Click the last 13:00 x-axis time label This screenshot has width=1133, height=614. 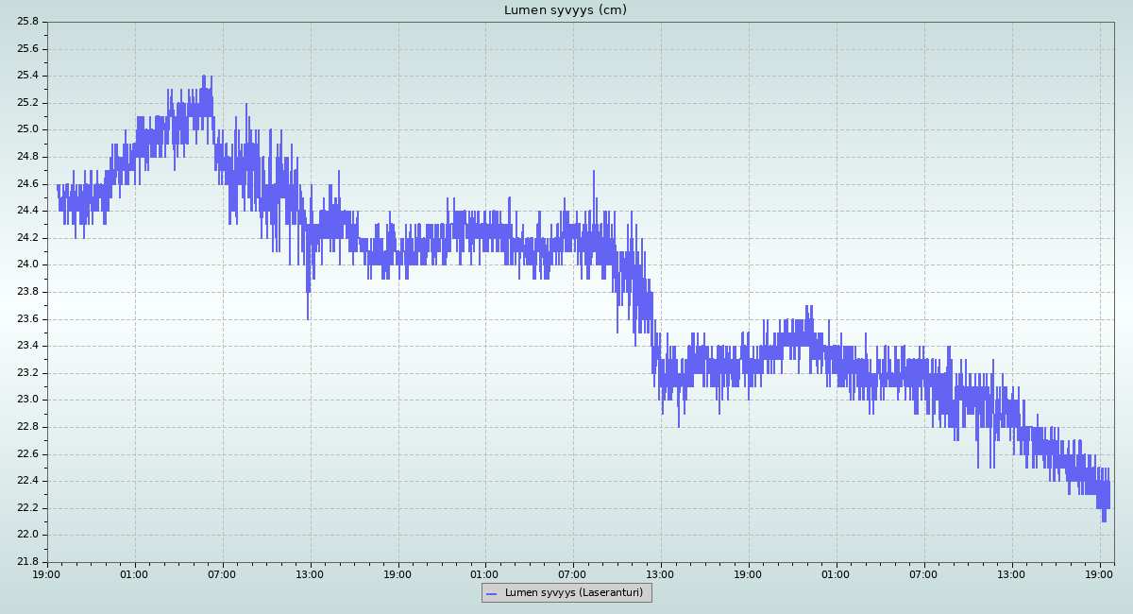[x=1012, y=573]
